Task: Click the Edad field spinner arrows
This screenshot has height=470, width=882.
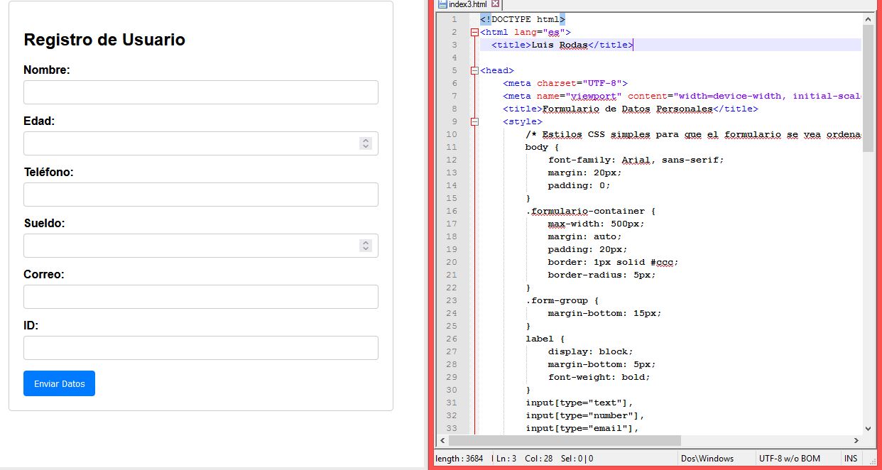Action: [366, 143]
